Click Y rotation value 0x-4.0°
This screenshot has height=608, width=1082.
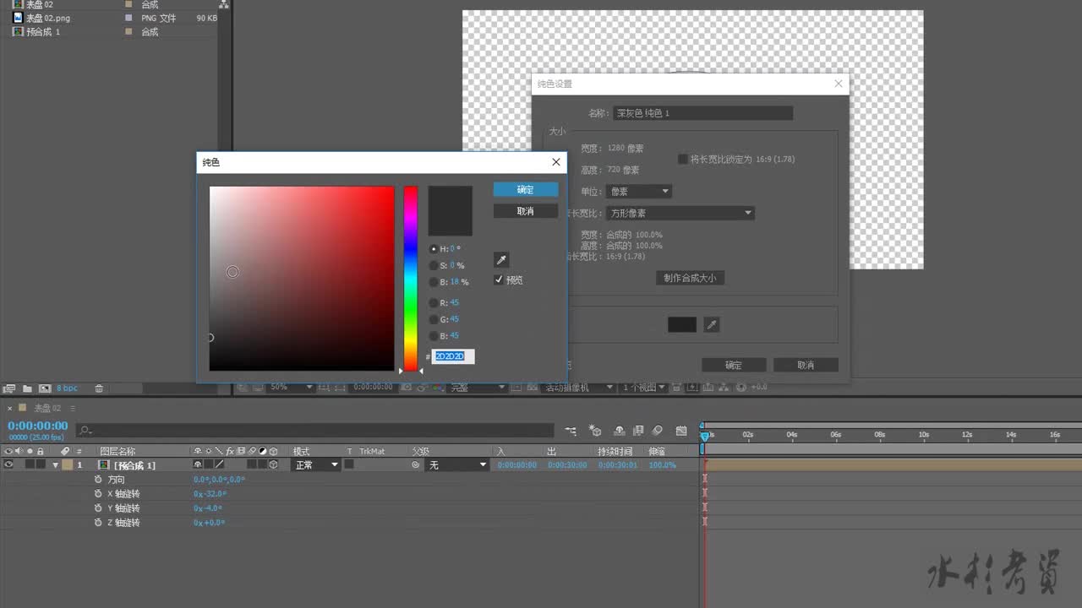[208, 508]
